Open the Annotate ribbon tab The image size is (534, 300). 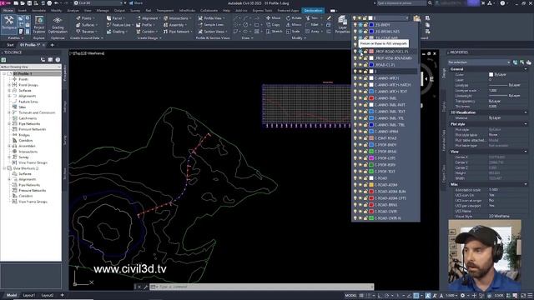pos(38,11)
